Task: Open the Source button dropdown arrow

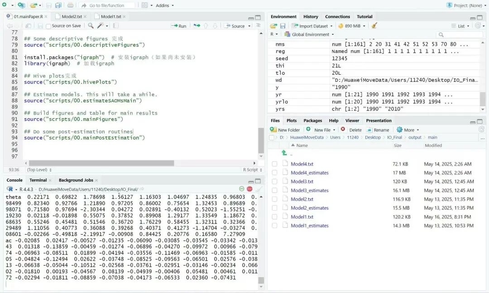Action: click(249, 26)
